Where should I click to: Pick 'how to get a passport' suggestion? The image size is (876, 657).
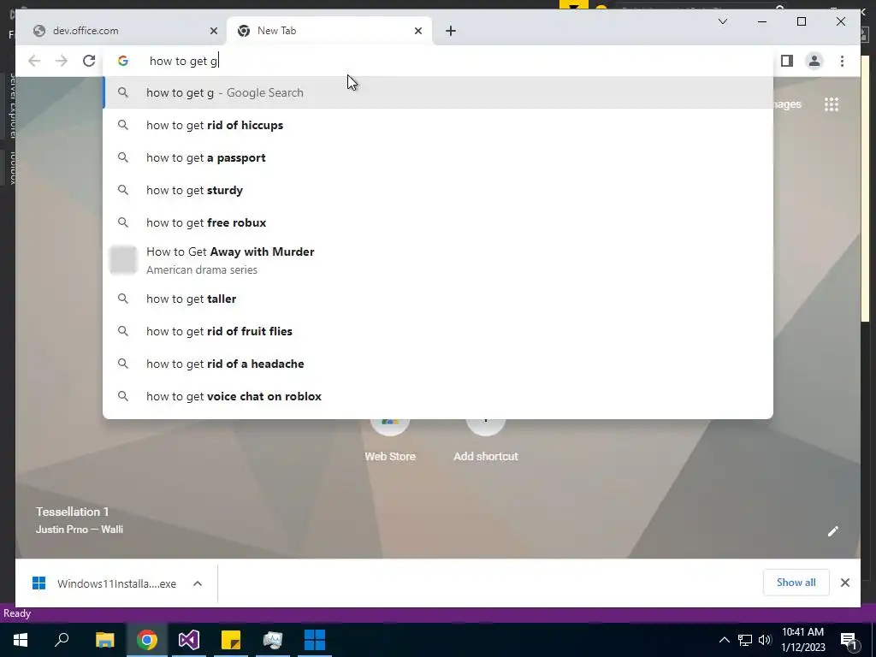[438, 157]
